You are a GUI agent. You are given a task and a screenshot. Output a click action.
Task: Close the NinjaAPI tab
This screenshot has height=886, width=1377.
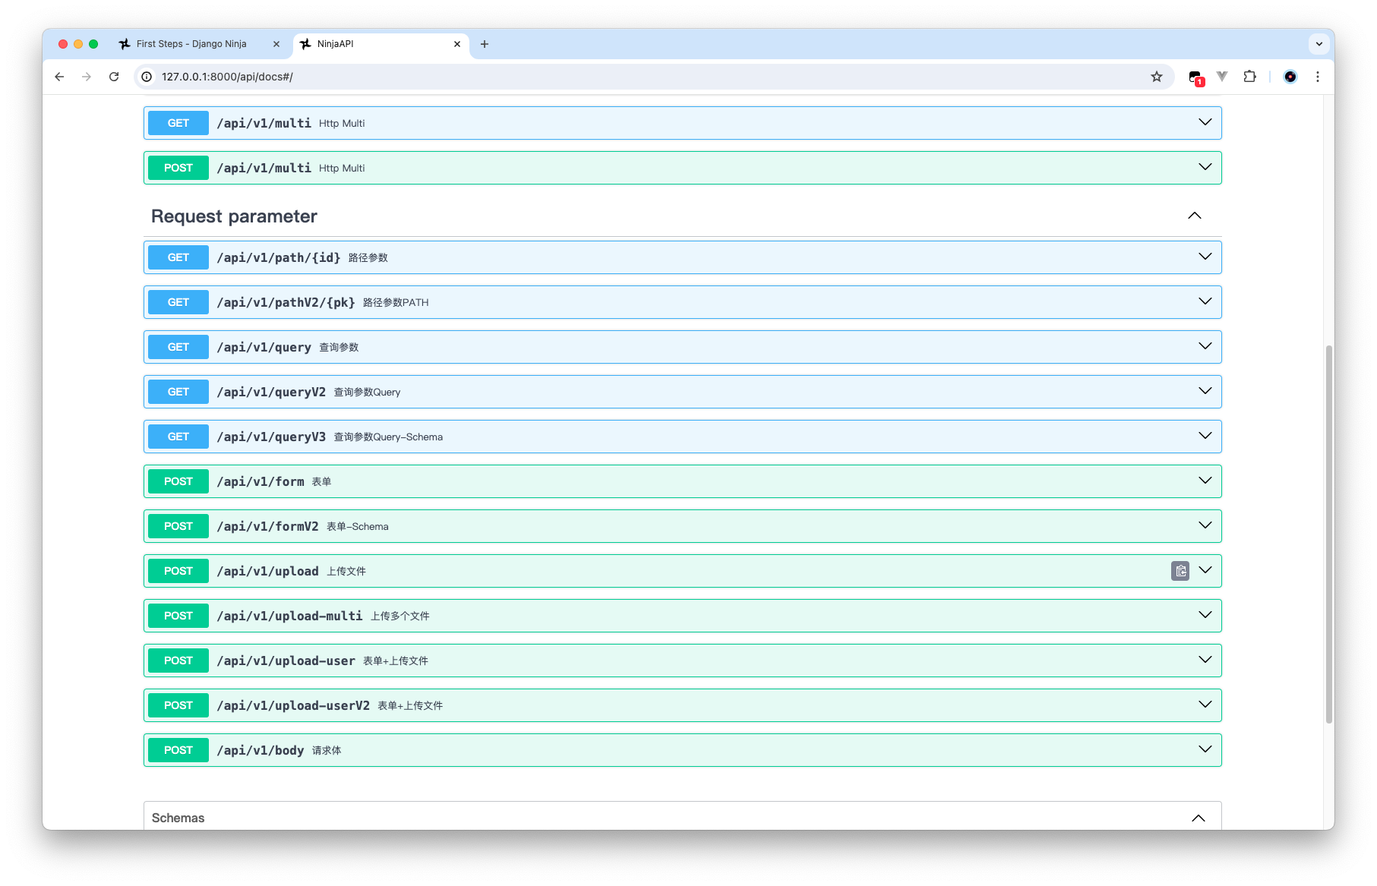coord(457,44)
